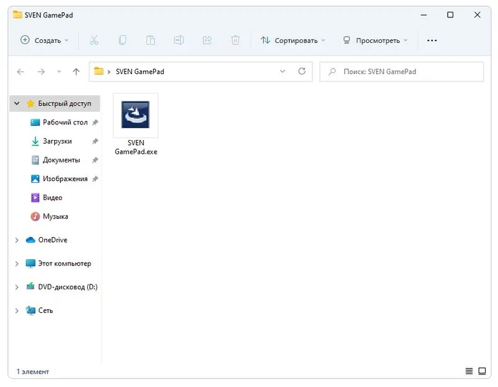498x387 pixels.
Task: Open the Сортировать sort dropdown
Action: coord(293,40)
